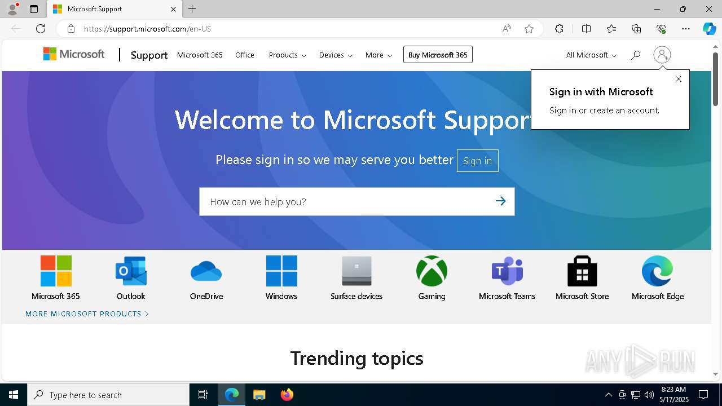722x406 pixels.
Task: Click the browser address bar URL
Action: click(147, 29)
